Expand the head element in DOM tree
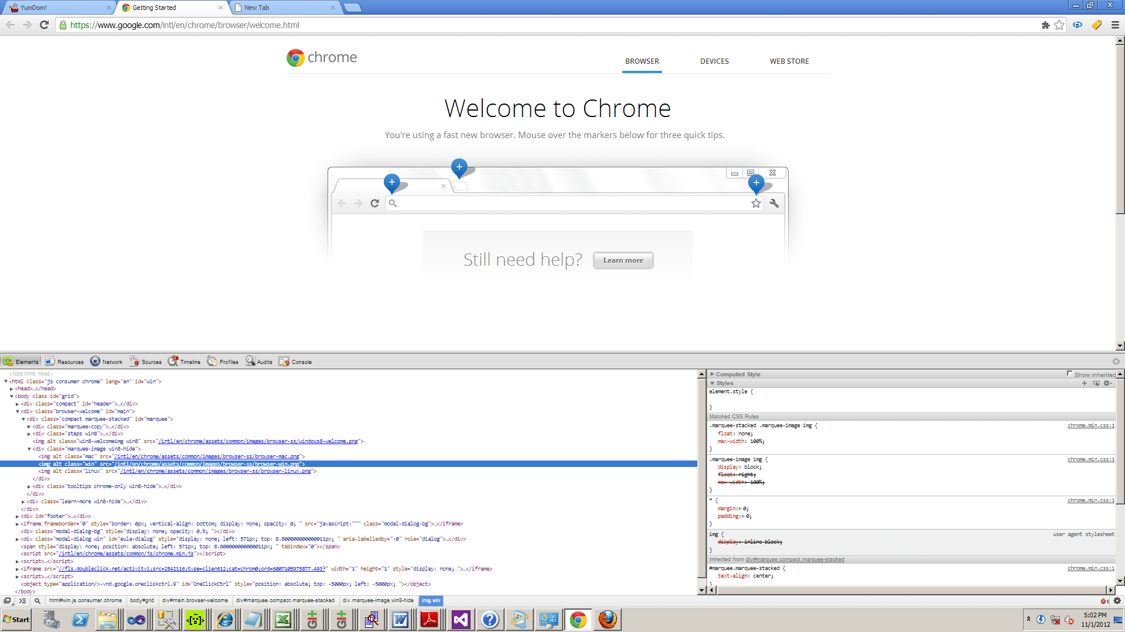 tap(12, 389)
